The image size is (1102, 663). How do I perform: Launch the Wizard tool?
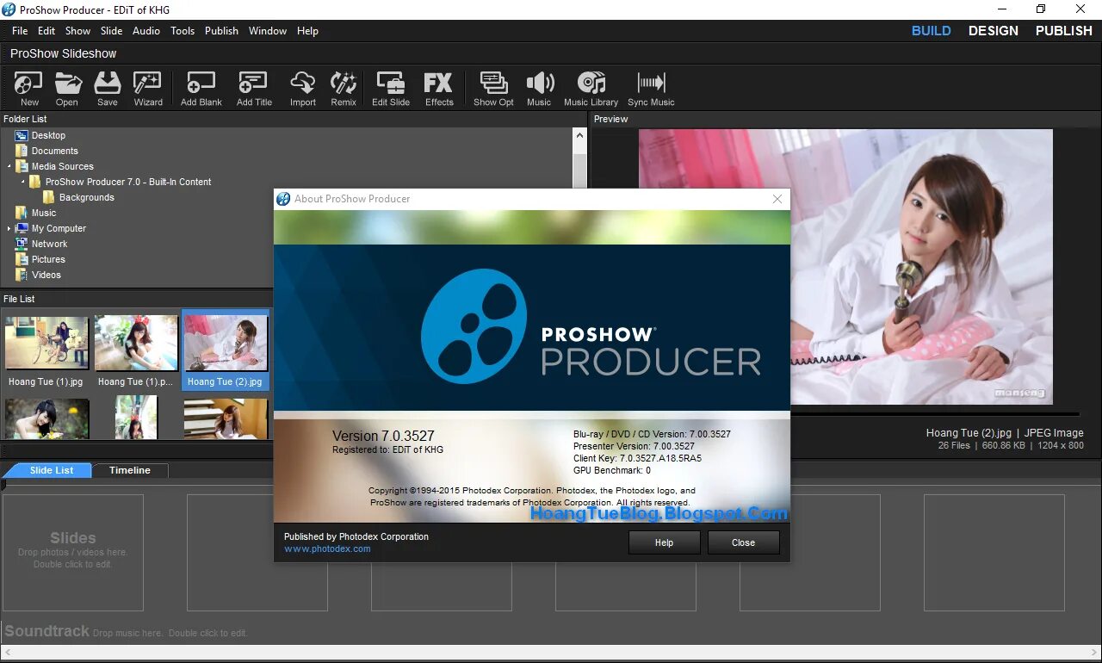[x=148, y=89]
